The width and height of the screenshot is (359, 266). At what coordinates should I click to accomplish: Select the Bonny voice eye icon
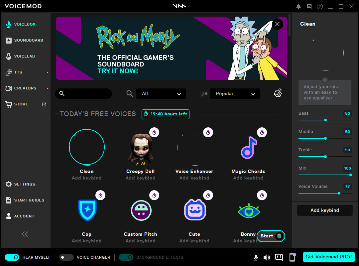point(249,211)
